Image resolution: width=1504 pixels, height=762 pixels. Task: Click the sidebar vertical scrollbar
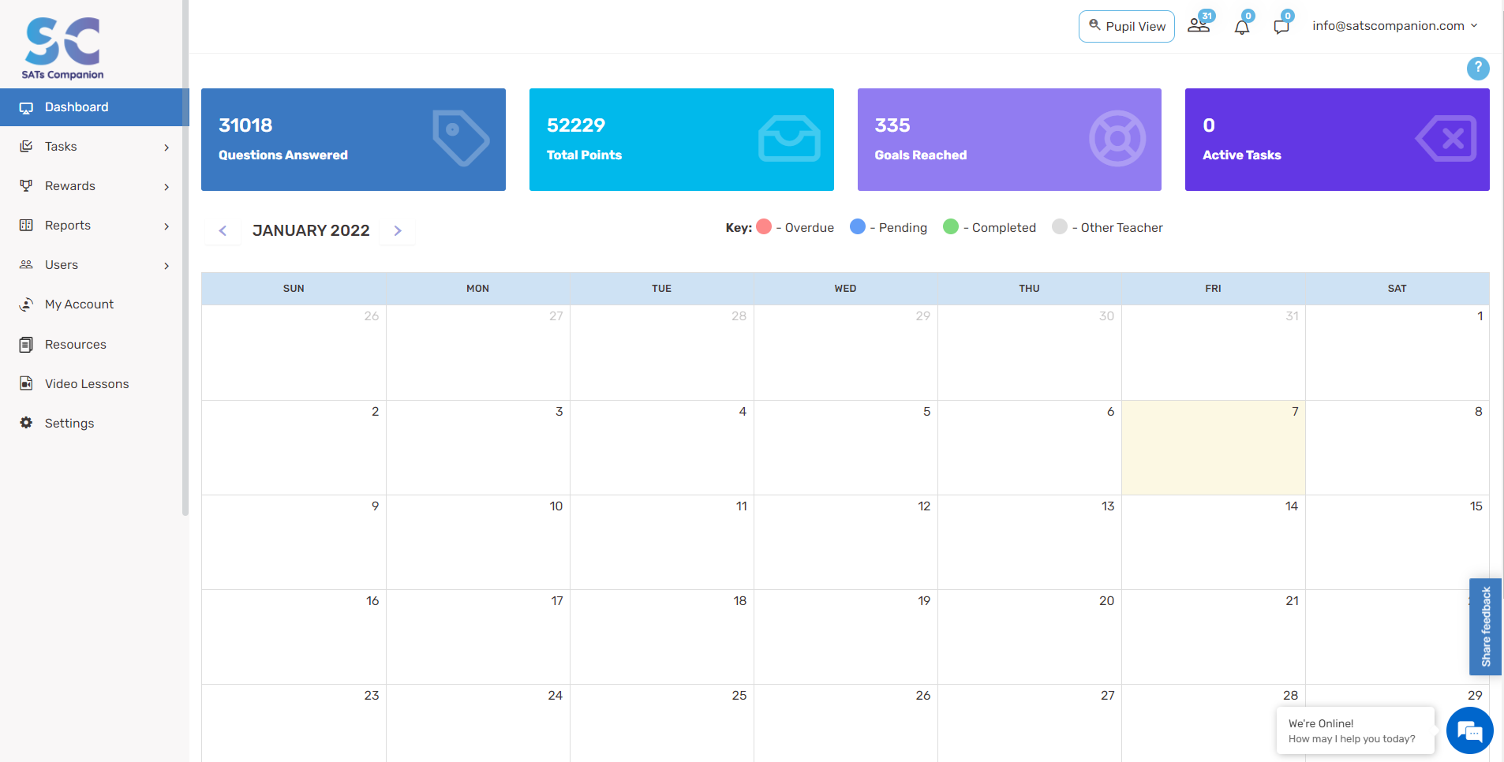pos(185,257)
